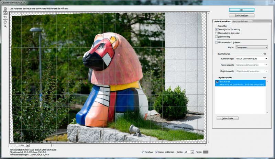Switch to the Auto-Korrektur tab
Viewport: 275px width, 159px height.
pos(222,21)
